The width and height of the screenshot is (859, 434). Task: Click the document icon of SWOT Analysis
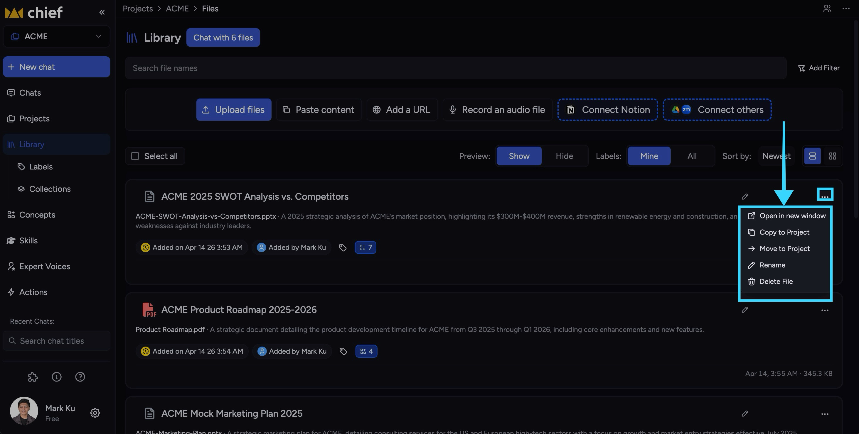149,196
